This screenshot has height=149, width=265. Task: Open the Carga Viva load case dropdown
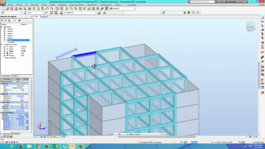[x=96, y=13]
